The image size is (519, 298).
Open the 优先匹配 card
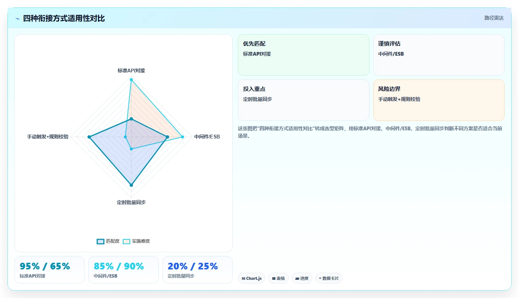[x=303, y=55]
